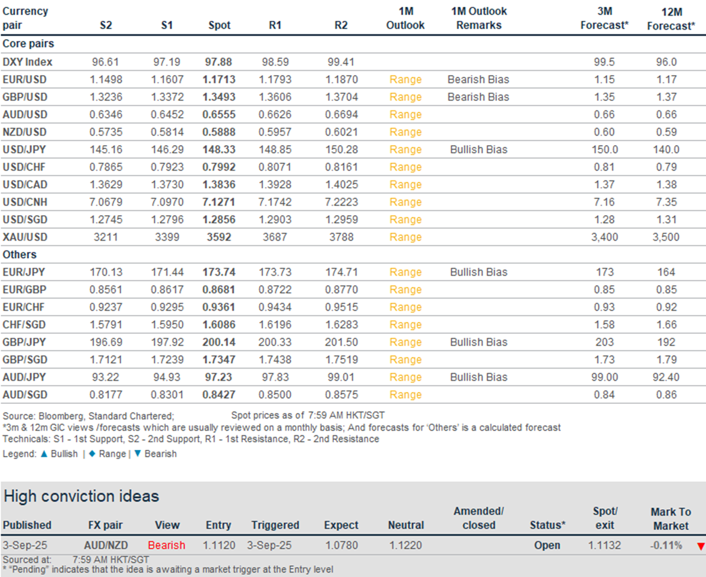Viewport: 706px width, 577px height.
Task: Select the USD/JPY spot value 148.33
Action: pos(219,150)
